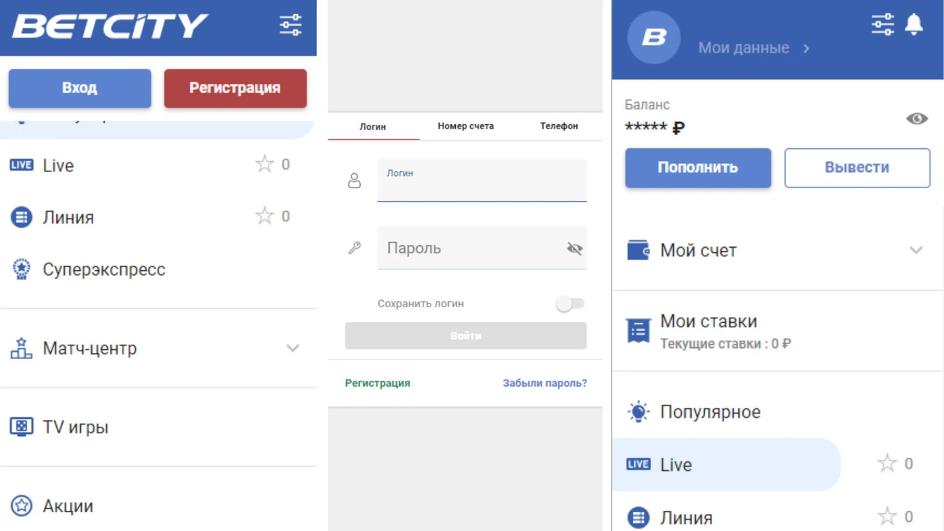Viewport: 944px width, 531px height.
Task: Reveal balance with the eye icon
Action: [x=917, y=118]
